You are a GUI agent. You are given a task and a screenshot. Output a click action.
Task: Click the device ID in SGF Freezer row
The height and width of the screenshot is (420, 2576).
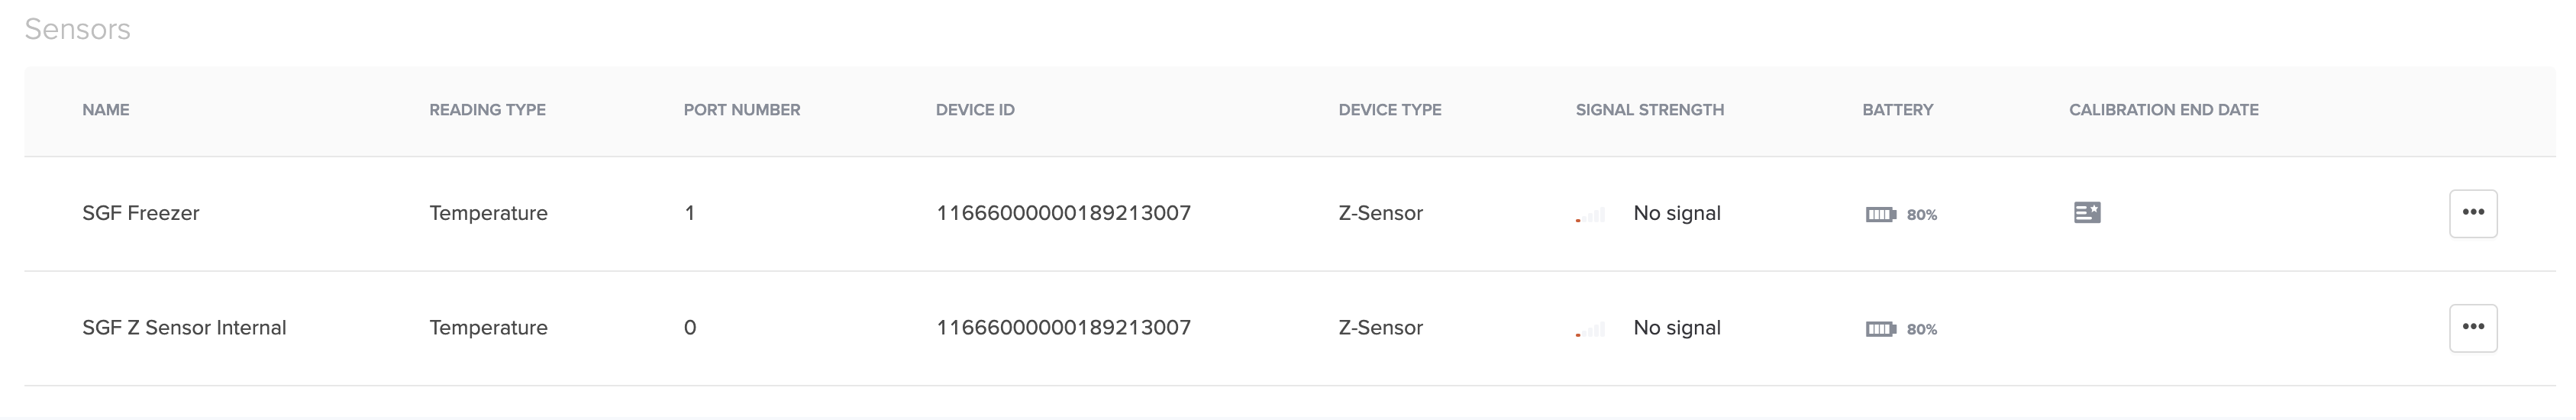pos(1063,213)
